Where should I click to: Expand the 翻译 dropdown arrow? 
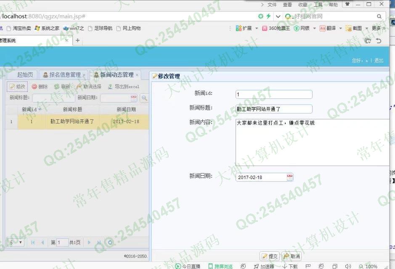coord(340,28)
